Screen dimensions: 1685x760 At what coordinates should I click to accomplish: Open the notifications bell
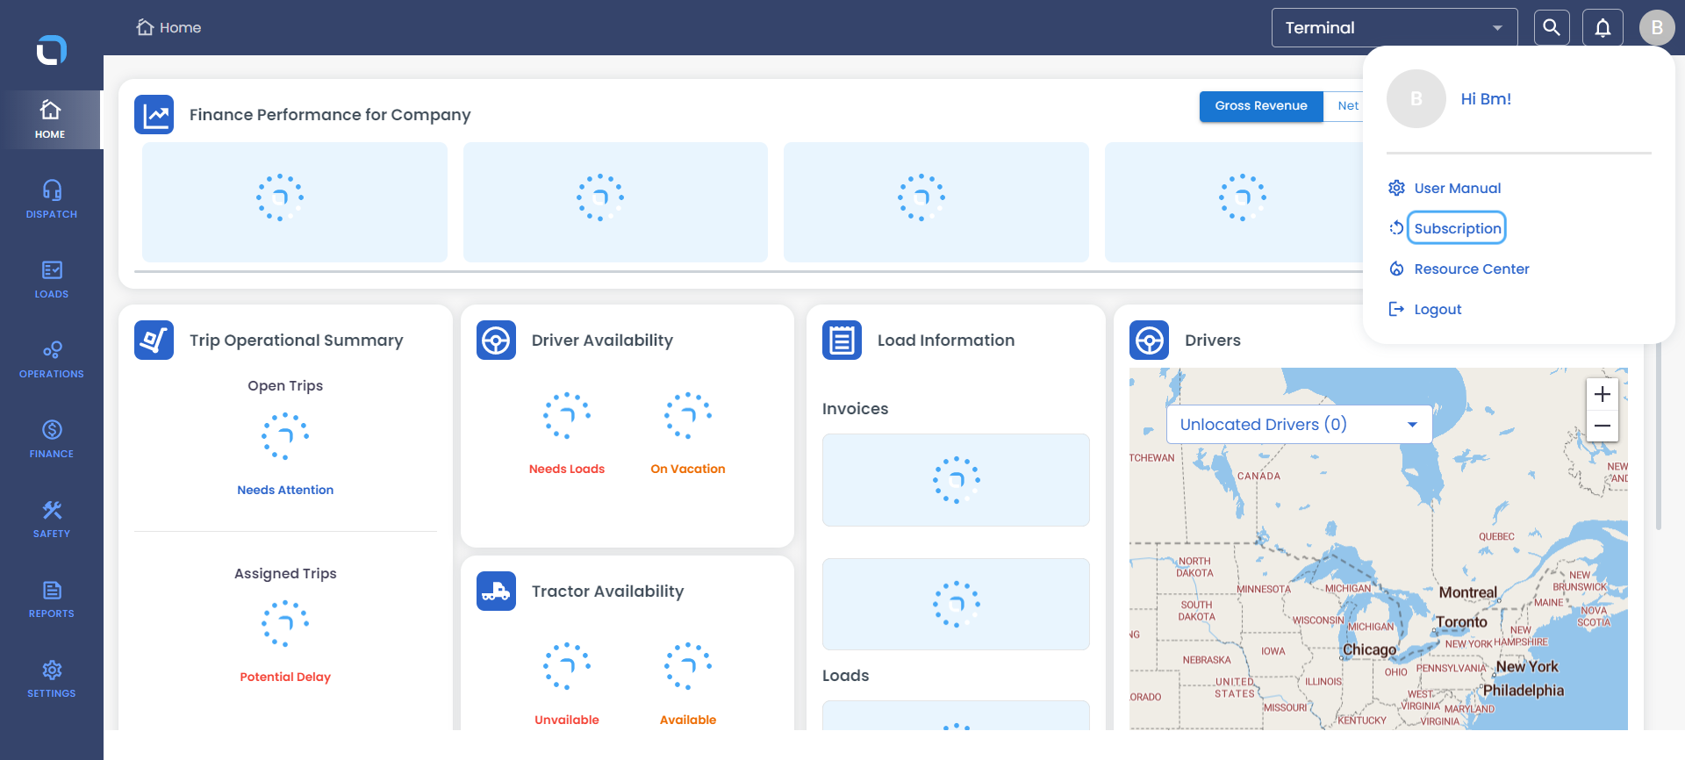coord(1603,27)
